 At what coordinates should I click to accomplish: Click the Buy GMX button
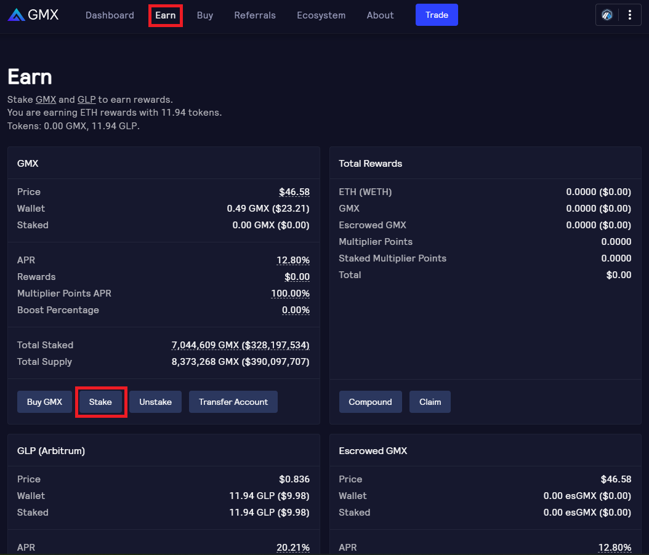point(45,402)
